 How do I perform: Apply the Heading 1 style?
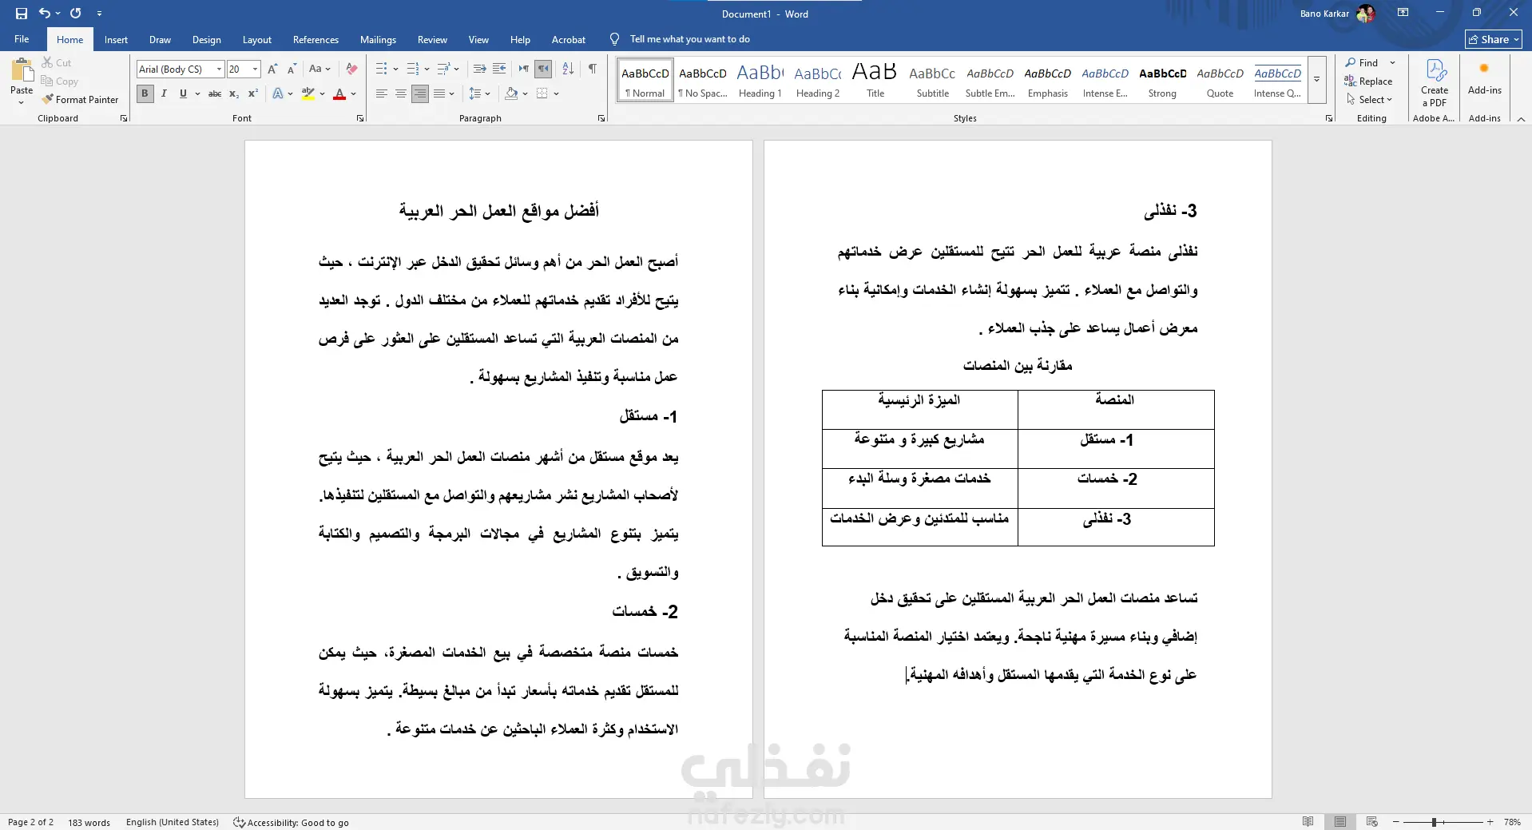click(x=760, y=80)
